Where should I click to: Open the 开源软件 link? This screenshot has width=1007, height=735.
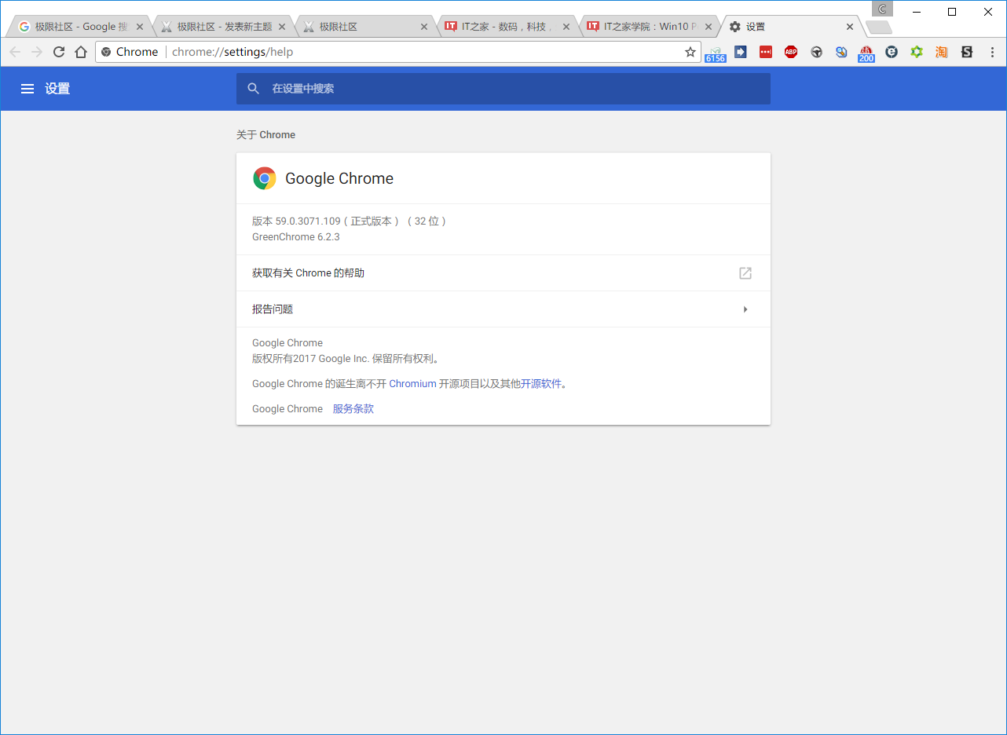click(x=541, y=384)
